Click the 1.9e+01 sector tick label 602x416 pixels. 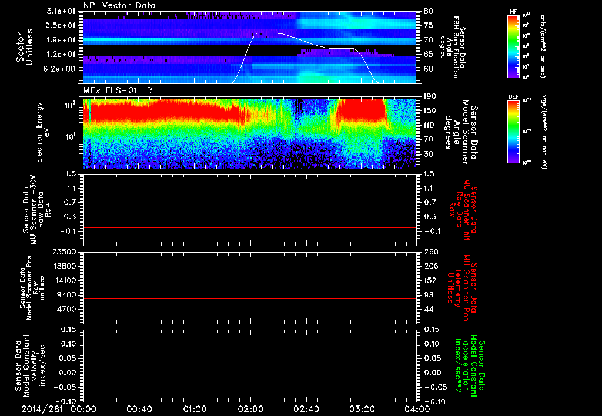click(61, 40)
